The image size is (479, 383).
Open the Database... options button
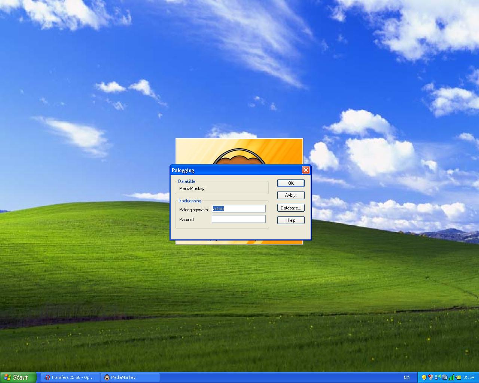pos(291,208)
